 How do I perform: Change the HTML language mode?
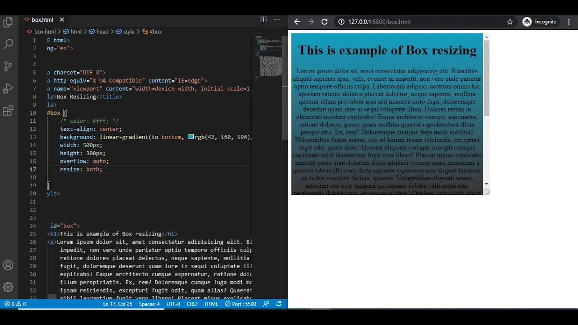point(211,304)
